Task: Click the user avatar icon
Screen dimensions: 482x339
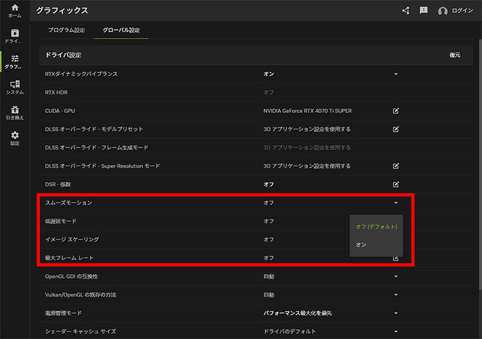Action: click(442, 11)
